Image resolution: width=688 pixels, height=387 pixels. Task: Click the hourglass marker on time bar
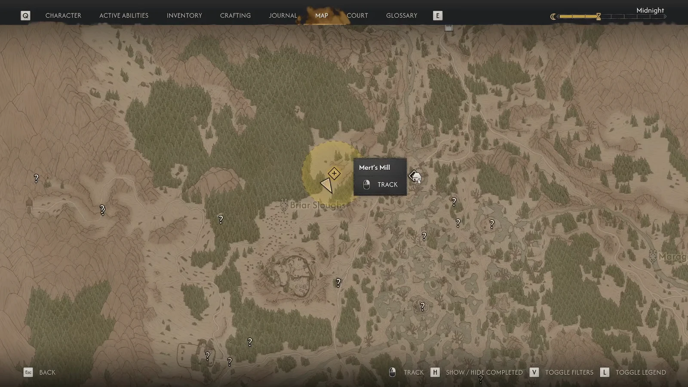coord(598,16)
